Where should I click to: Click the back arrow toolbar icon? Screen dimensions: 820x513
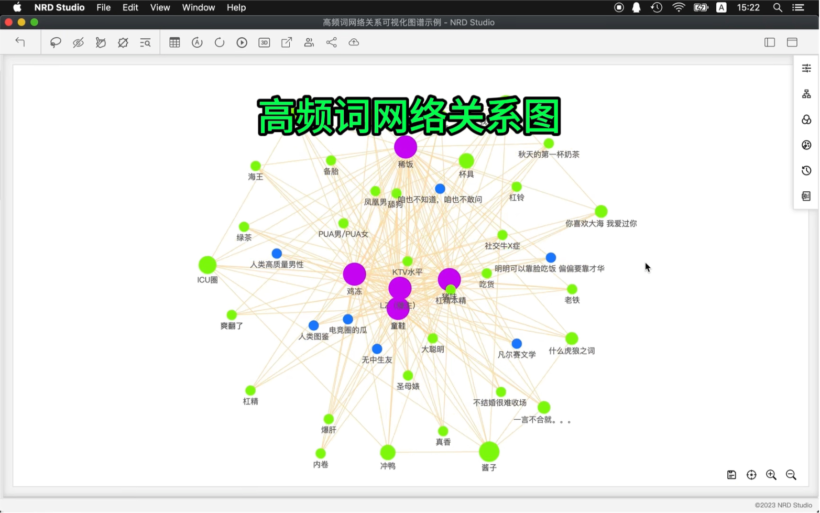(x=20, y=42)
